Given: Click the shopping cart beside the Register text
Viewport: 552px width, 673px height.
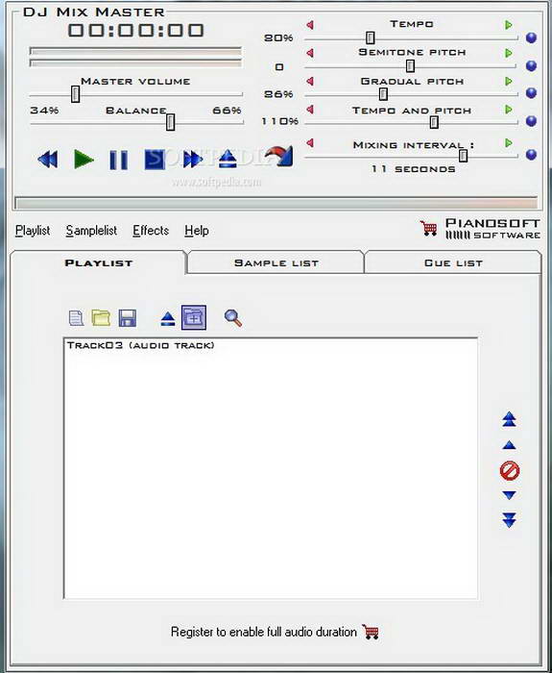Looking at the screenshot, I should pyautogui.click(x=371, y=632).
